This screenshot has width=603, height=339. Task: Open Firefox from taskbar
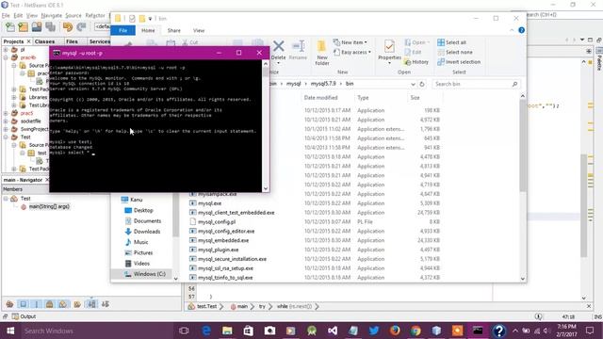pyautogui.click(x=395, y=331)
